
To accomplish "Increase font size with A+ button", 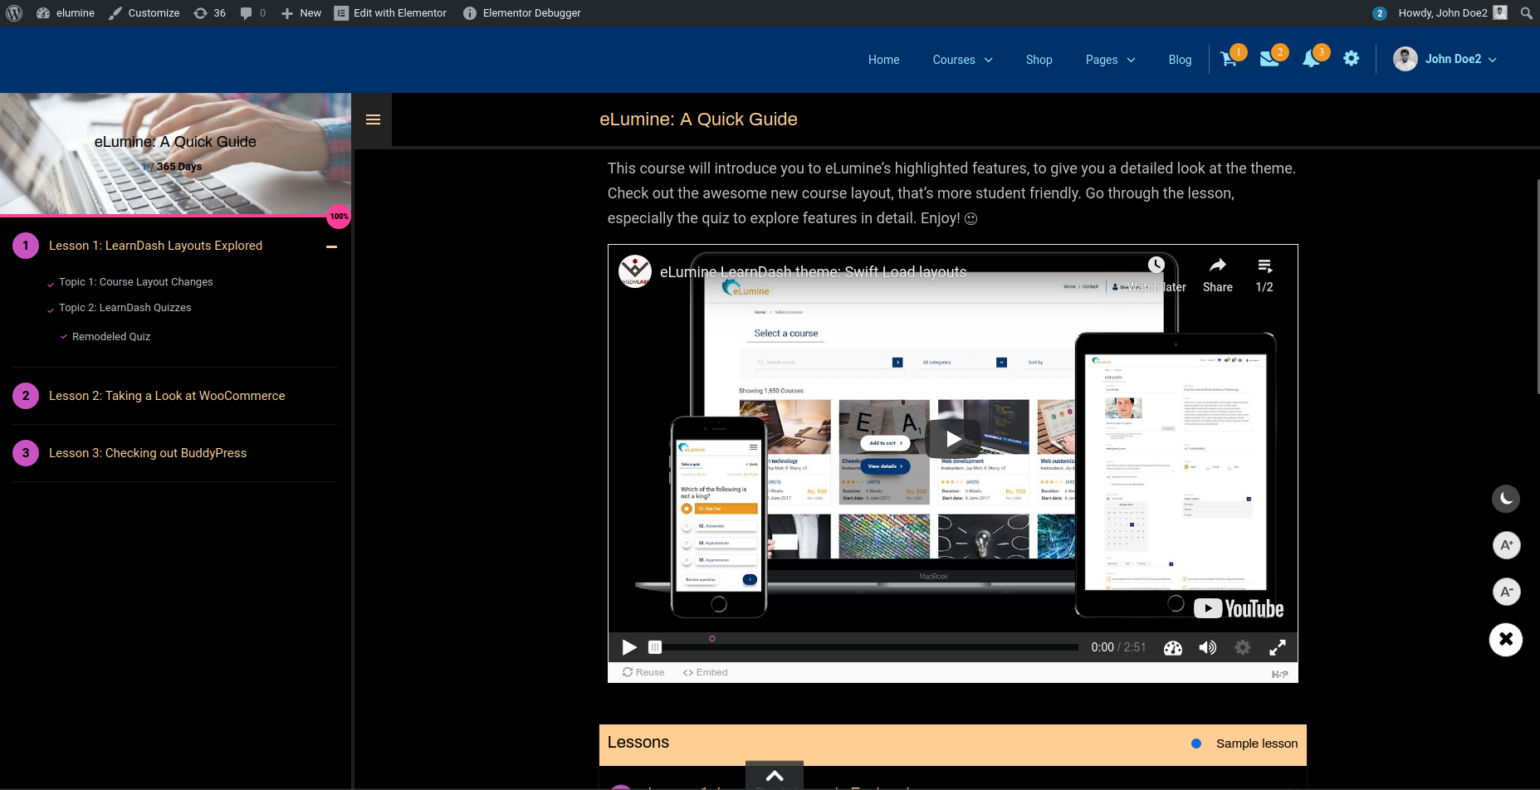I will [1506, 545].
